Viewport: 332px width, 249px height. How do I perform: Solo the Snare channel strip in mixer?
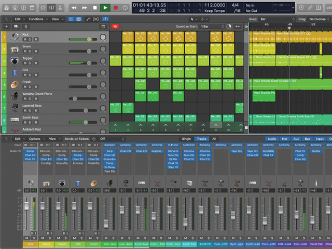pos(50,238)
